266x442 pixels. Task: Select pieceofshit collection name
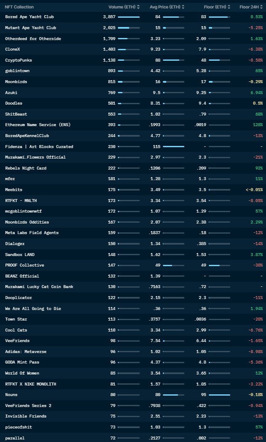[x=19, y=427]
